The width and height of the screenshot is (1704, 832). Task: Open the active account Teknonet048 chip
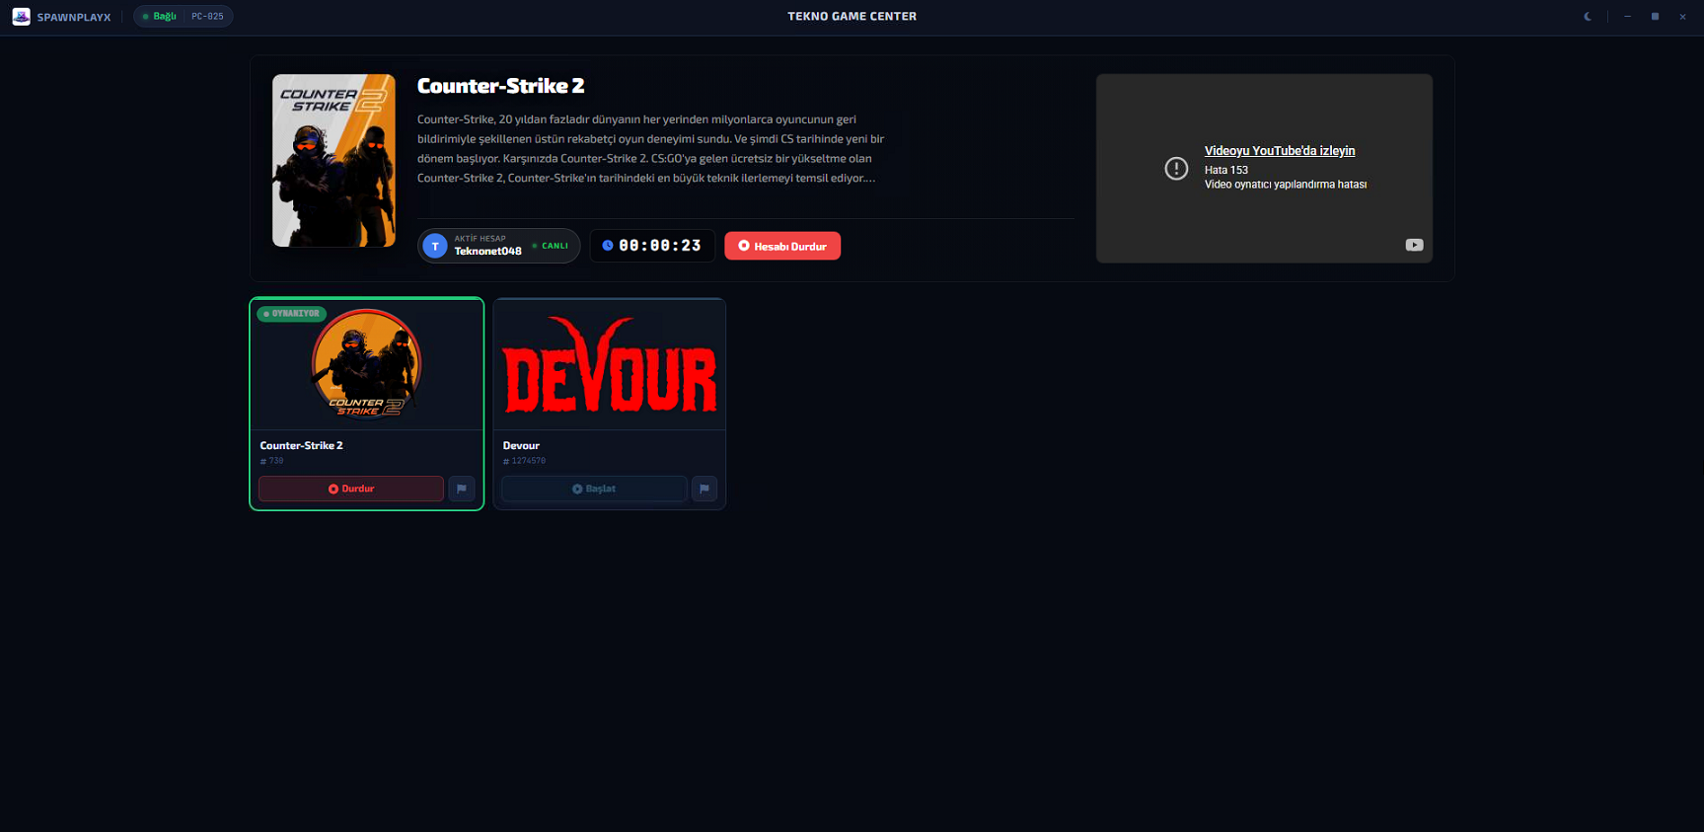pyautogui.click(x=498, y=246)
